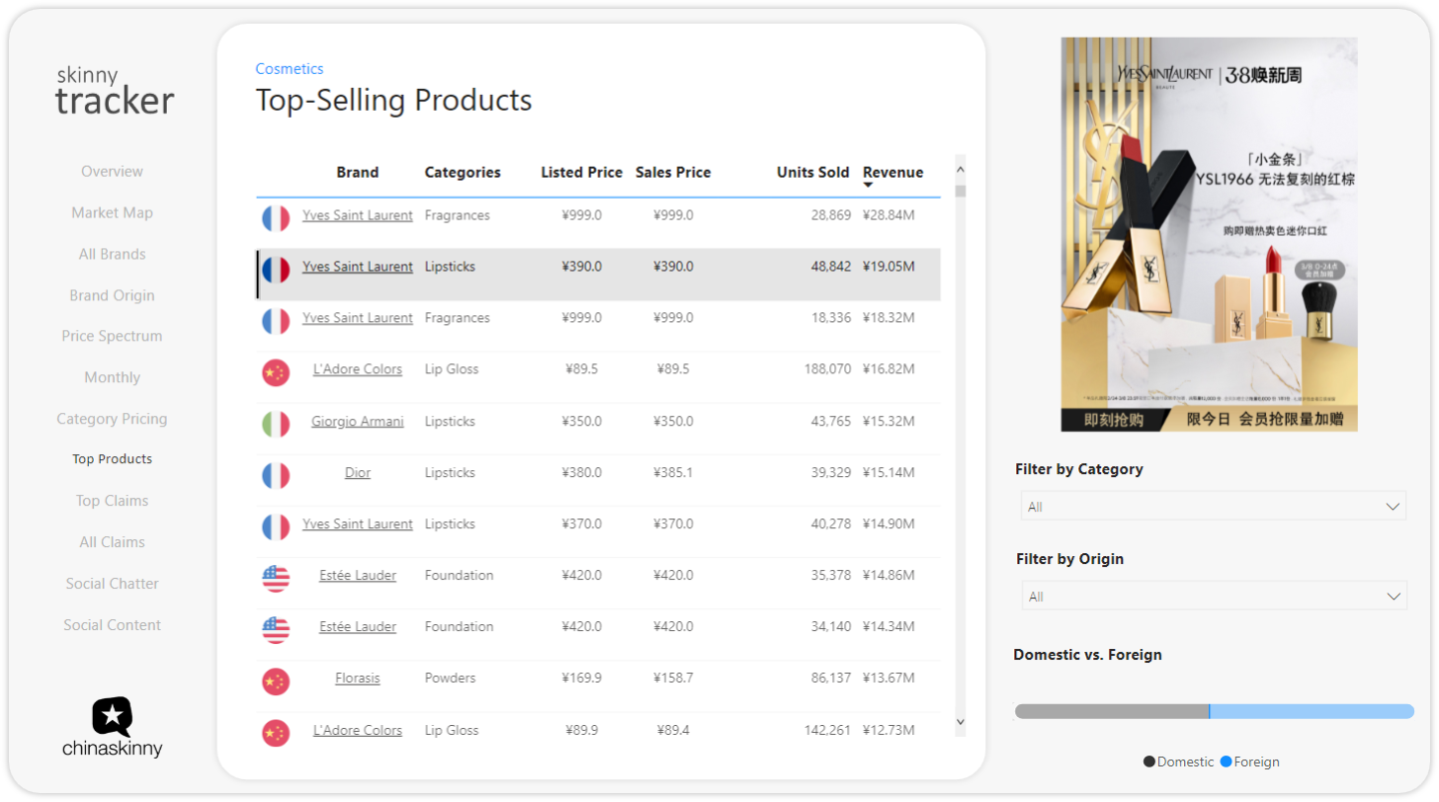
Task: Open the Dior brand link
Action: click(x=358, y=473)
